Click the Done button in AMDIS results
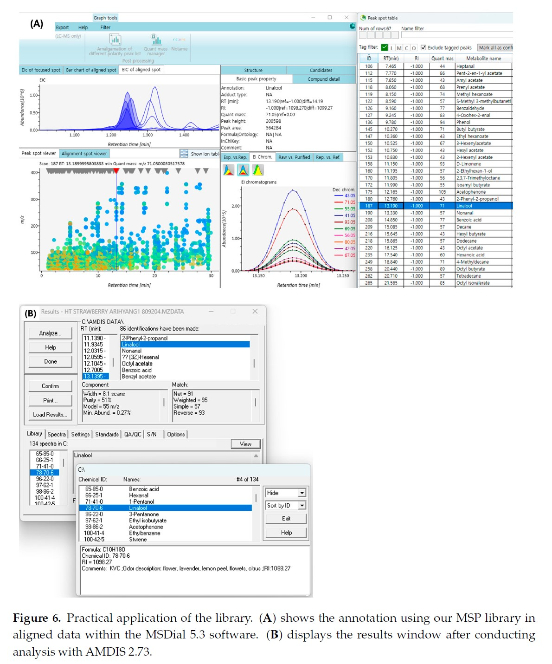 (50, 361)
